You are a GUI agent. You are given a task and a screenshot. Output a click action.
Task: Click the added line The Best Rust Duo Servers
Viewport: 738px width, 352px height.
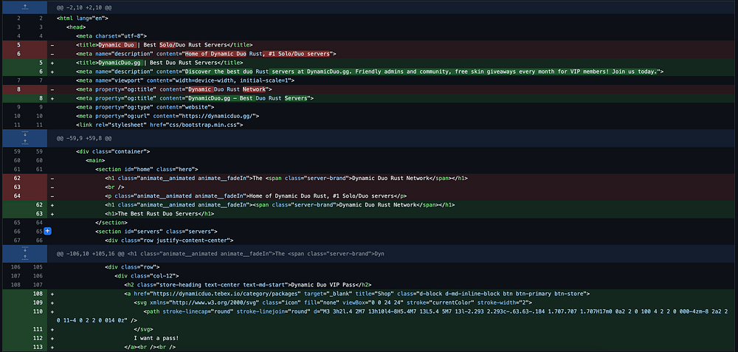point(160,214)
